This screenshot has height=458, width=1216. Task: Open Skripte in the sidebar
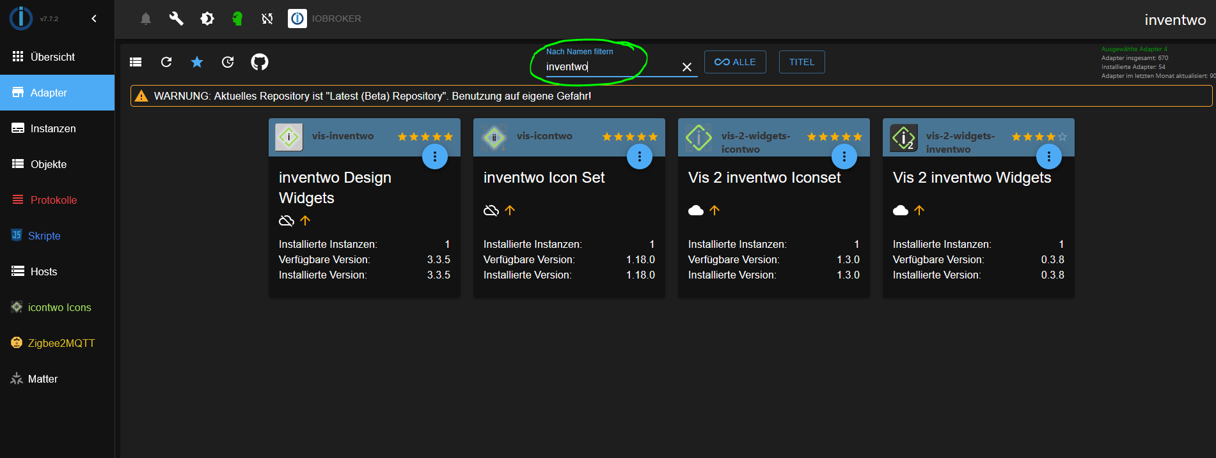(x=58, y=236)
